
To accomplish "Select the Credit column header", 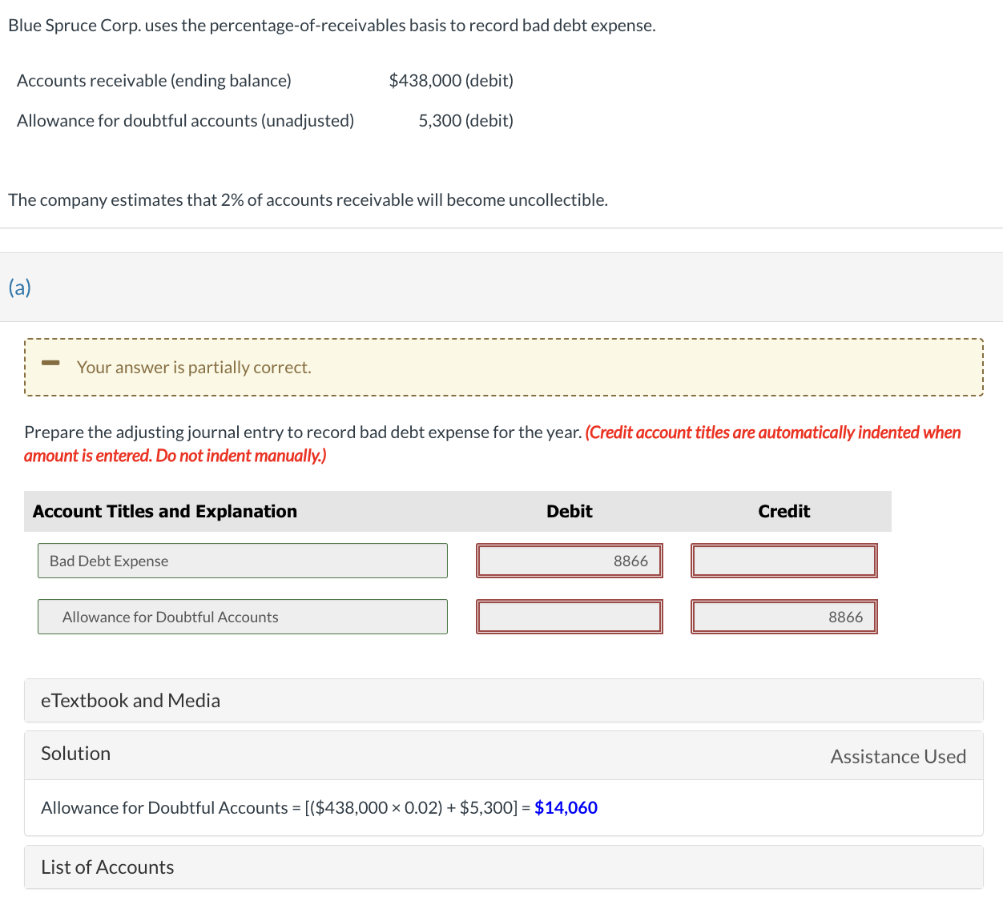I will pyautogui.click(x=783, y=511).
